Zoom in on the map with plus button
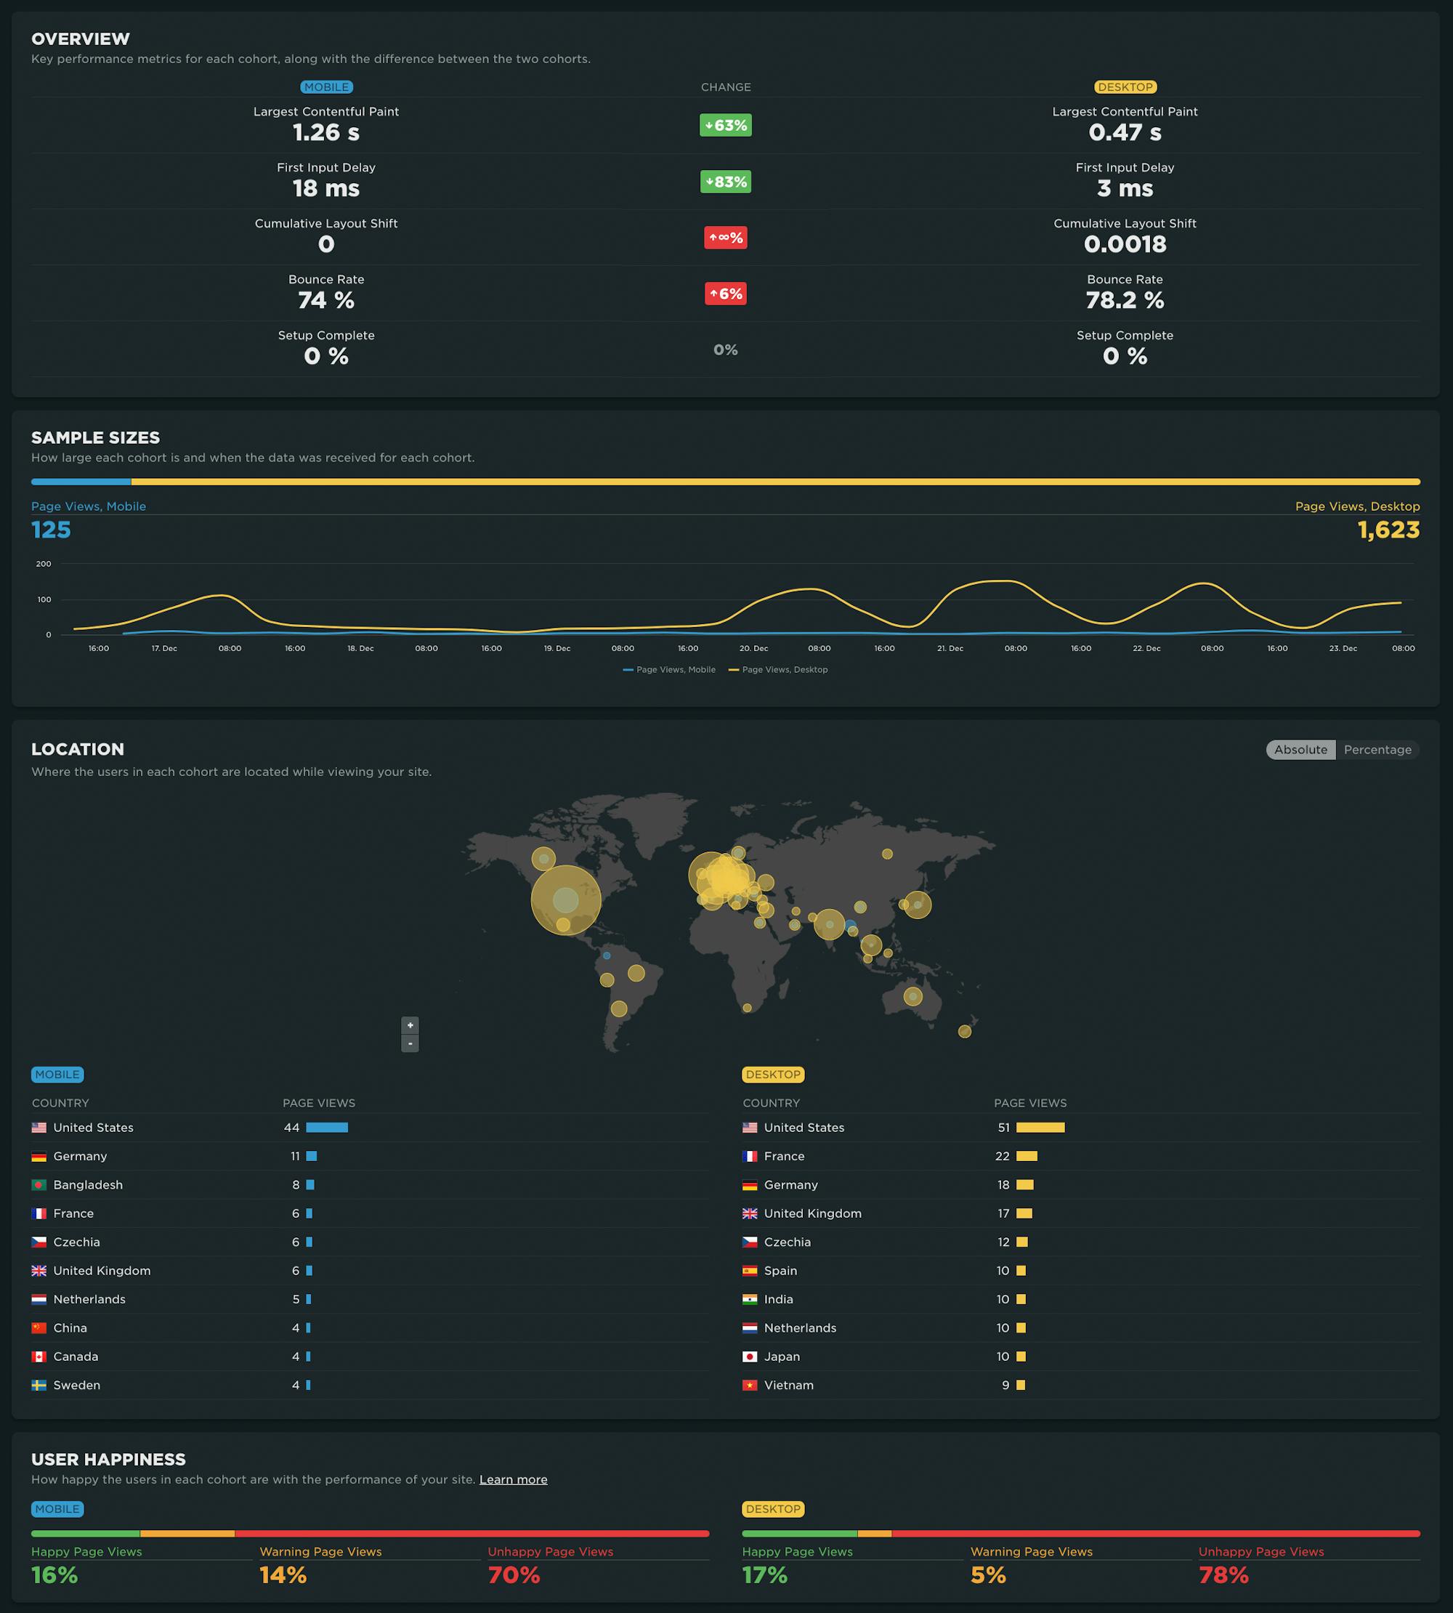Image resolution: width=1453 pixels, height=1613 pixels. 410,1025
